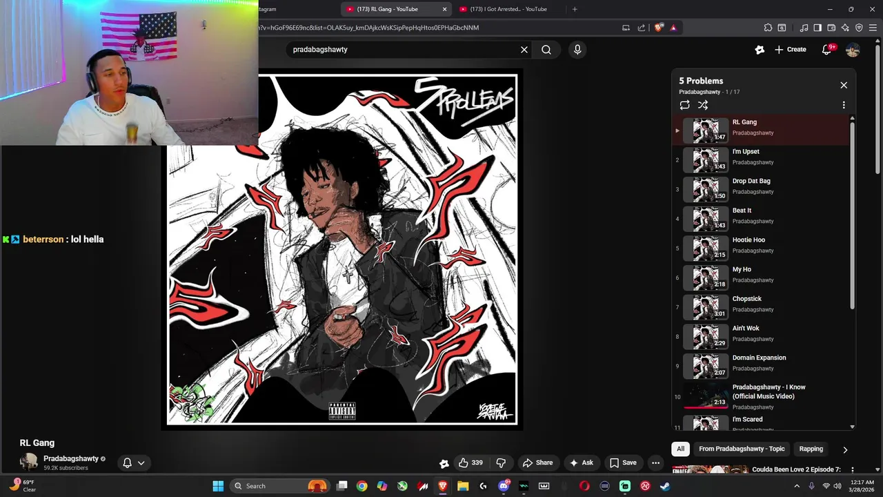The image size is (883, 497).
Task: Click the Windows taskbar Search box
Action: [x=279, y=486]
